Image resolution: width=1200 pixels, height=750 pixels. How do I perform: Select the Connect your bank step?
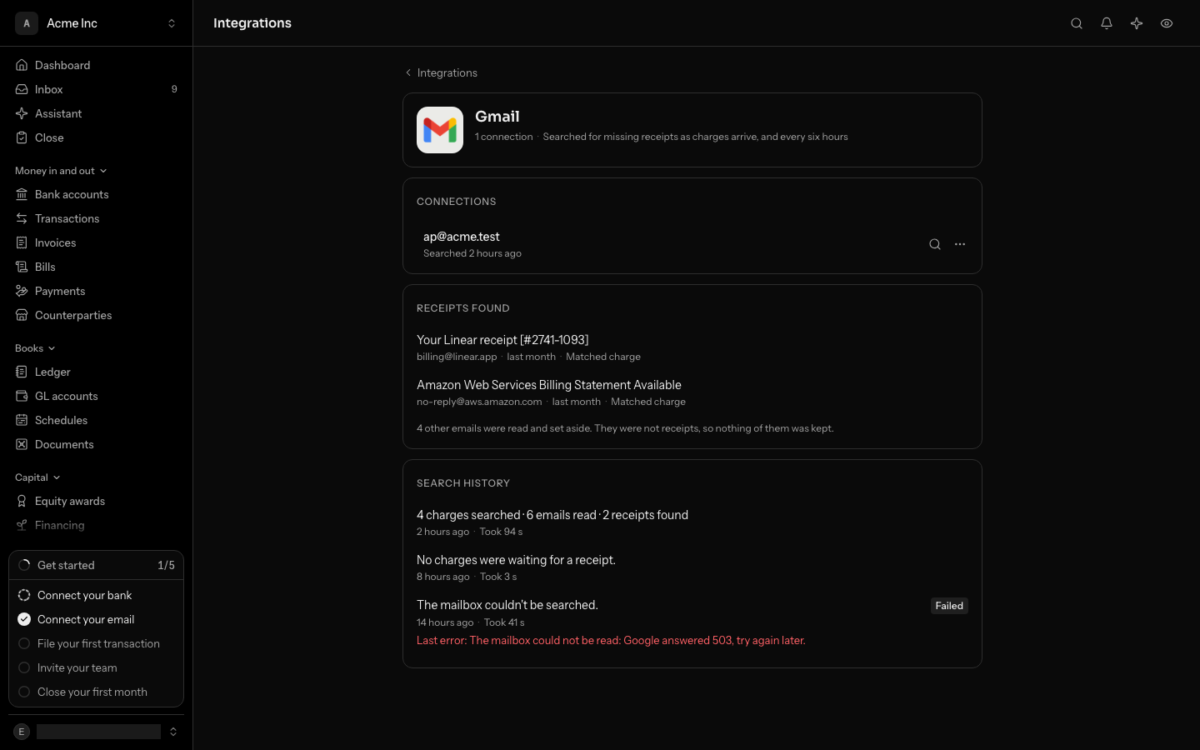96,595
